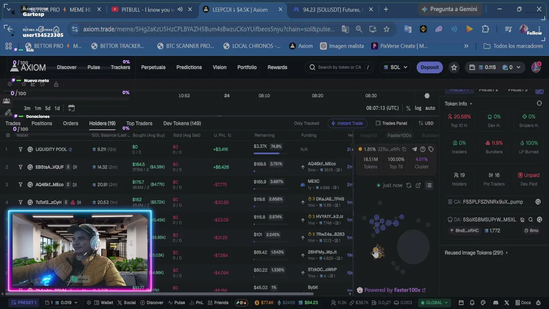Switch to the Positions tab
549x309 pixels.
coord(42,123)
